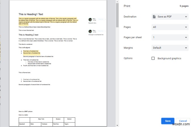Click the 'Change to numbered list' comment text
Image resolution: width=193 pixels, height=127 pixels.
click(x=96, y=35)
